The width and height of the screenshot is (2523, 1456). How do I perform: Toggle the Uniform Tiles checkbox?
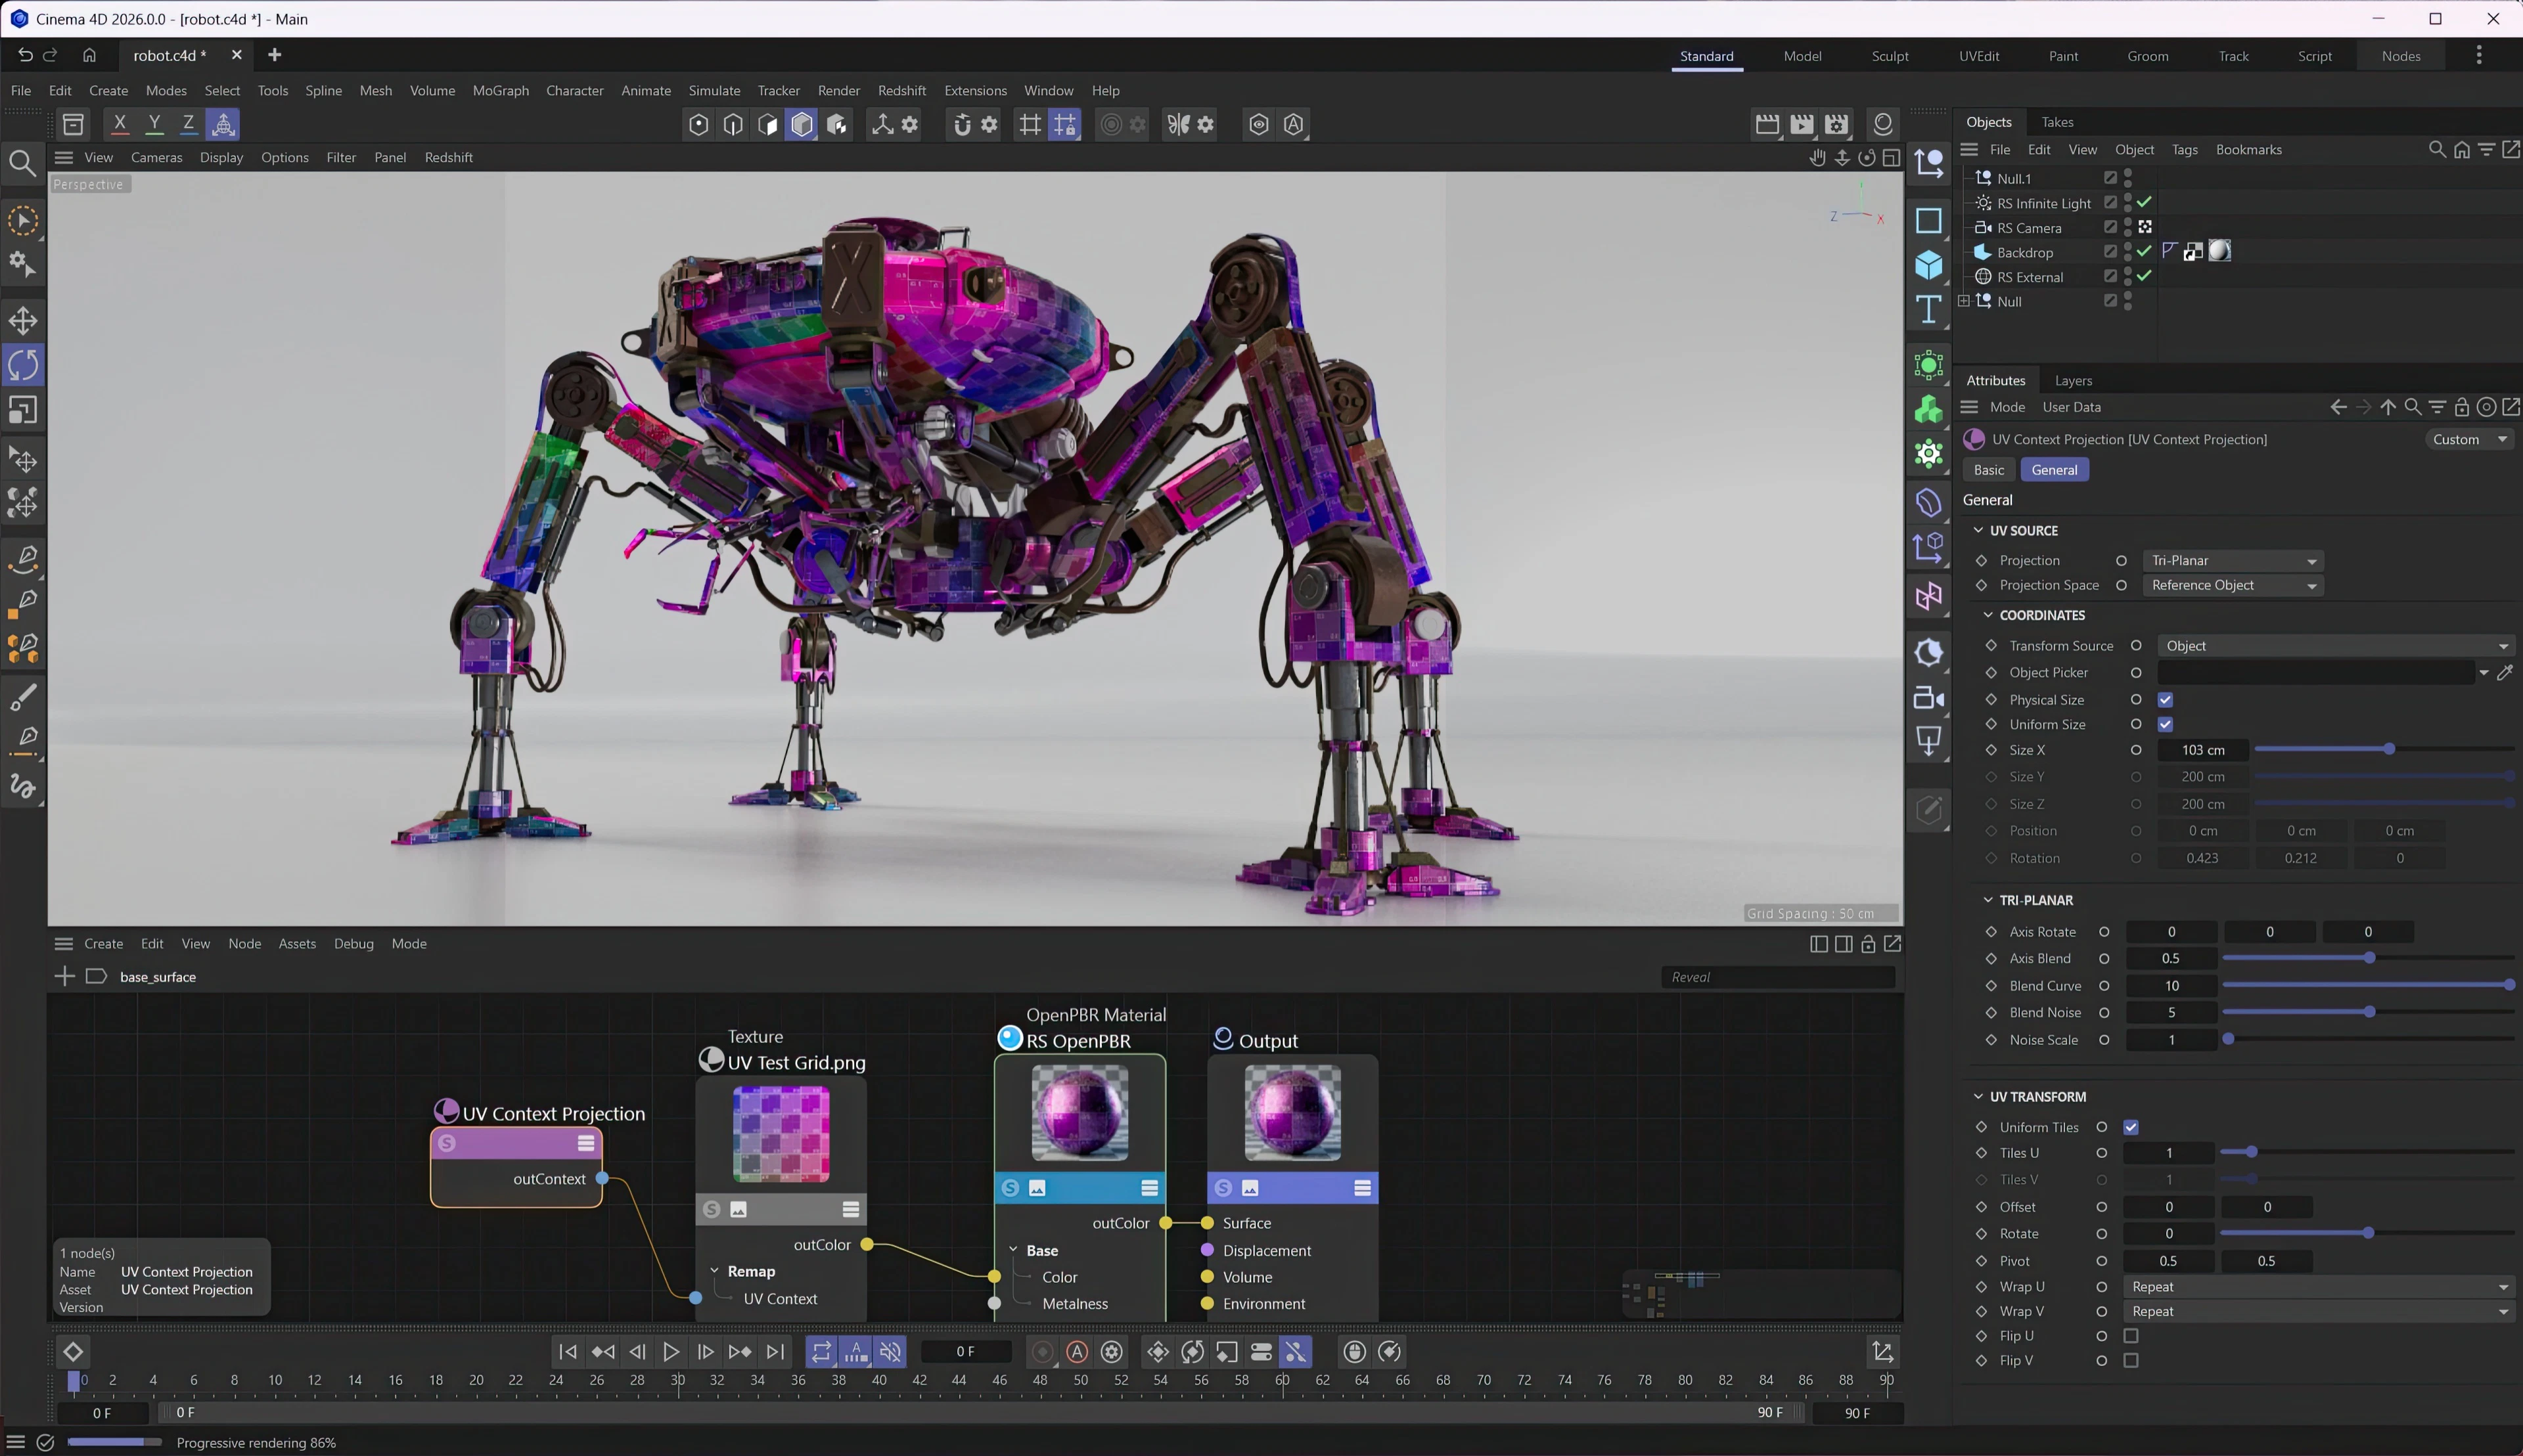(x=2131, y=1128)
